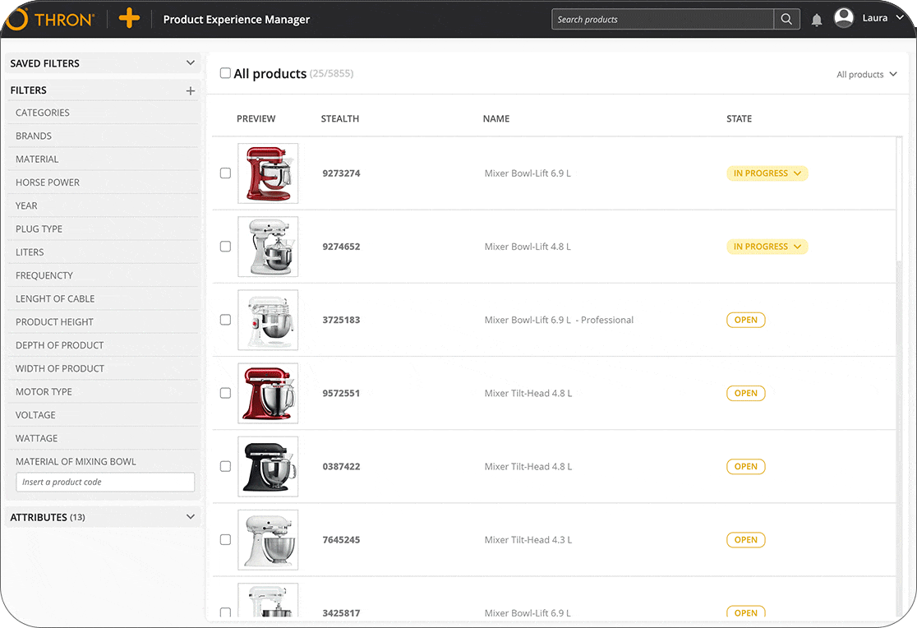
Task: Open the red mixer 9273274 thumbnail
Action: click(x=268, y=173)
